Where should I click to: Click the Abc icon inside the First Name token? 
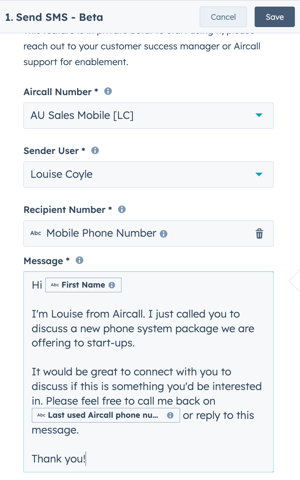coord(55,285)
